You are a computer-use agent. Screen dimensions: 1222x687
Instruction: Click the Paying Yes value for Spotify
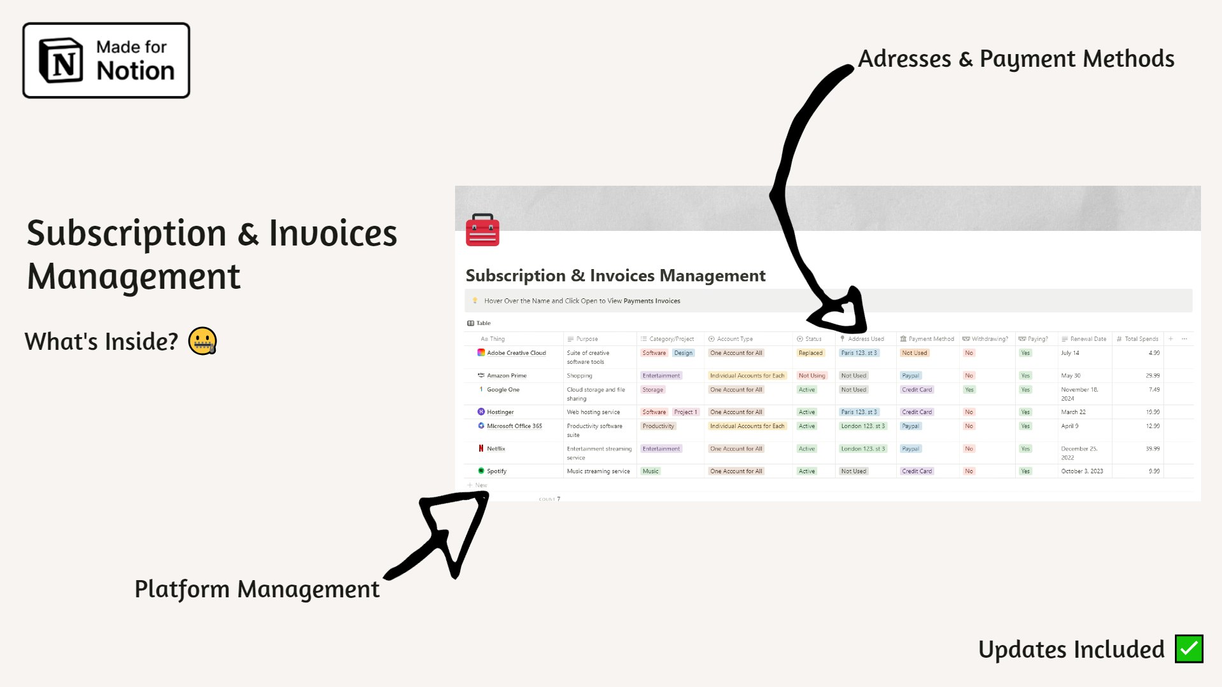coord(1025,471)
